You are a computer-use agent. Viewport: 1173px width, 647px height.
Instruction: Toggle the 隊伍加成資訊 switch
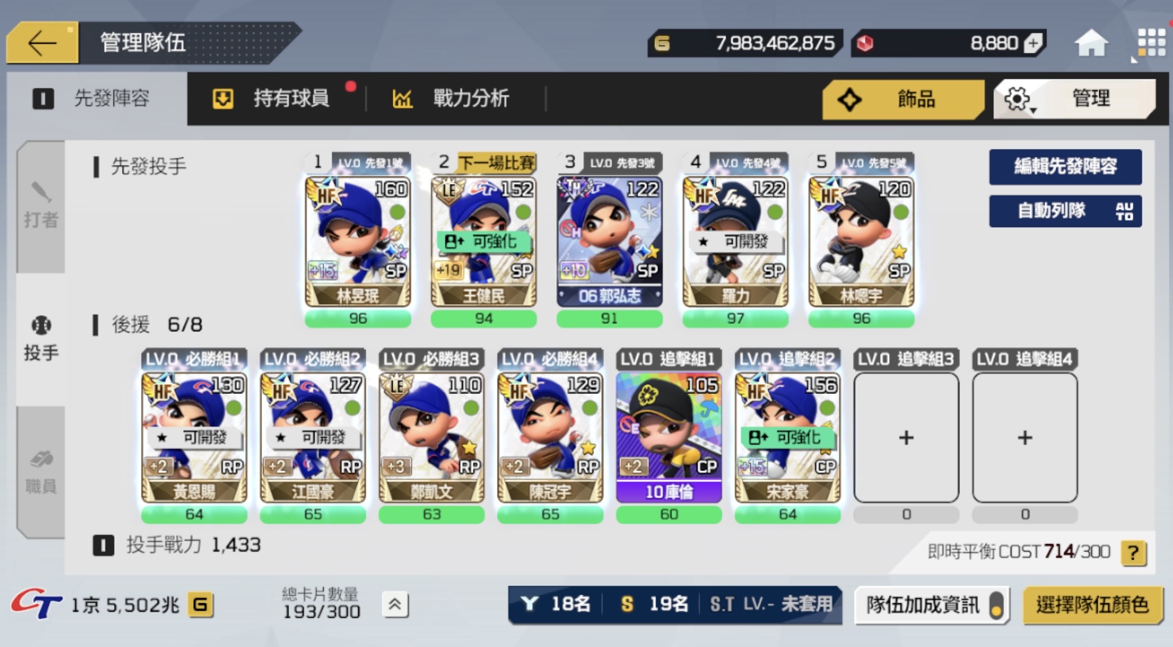(996, 605)
